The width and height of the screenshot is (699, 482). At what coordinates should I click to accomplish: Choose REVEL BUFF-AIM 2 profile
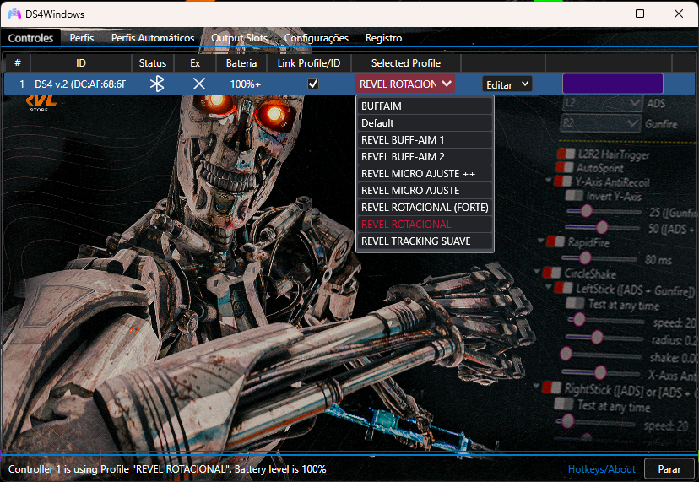click(x=425, y=157)
